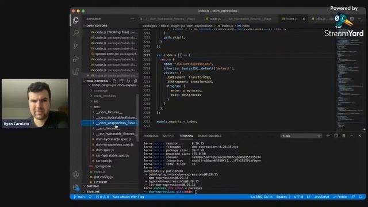Image resolution: width=368 pixels, height=207 pixels.
Task: Open the utils.js editor tab
Action: [x=320, y=19]
